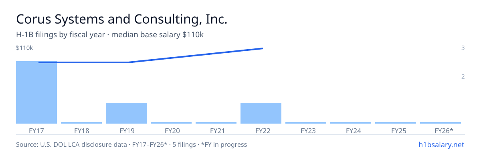This screenshot has width=481, height=160.
Task: Select the small FY21 bar
Action: pos(216,123)
